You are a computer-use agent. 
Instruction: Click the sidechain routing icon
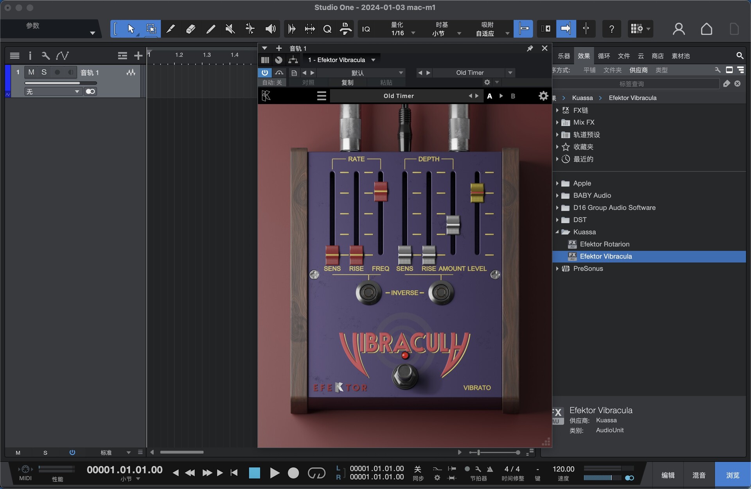(293, 60)
